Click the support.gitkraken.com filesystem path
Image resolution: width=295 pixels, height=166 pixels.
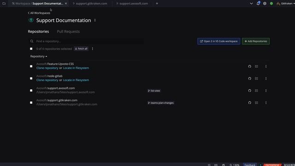[67, 104]
